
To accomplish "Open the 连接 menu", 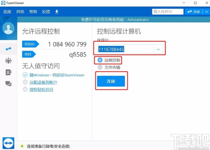I will (7, 12).
